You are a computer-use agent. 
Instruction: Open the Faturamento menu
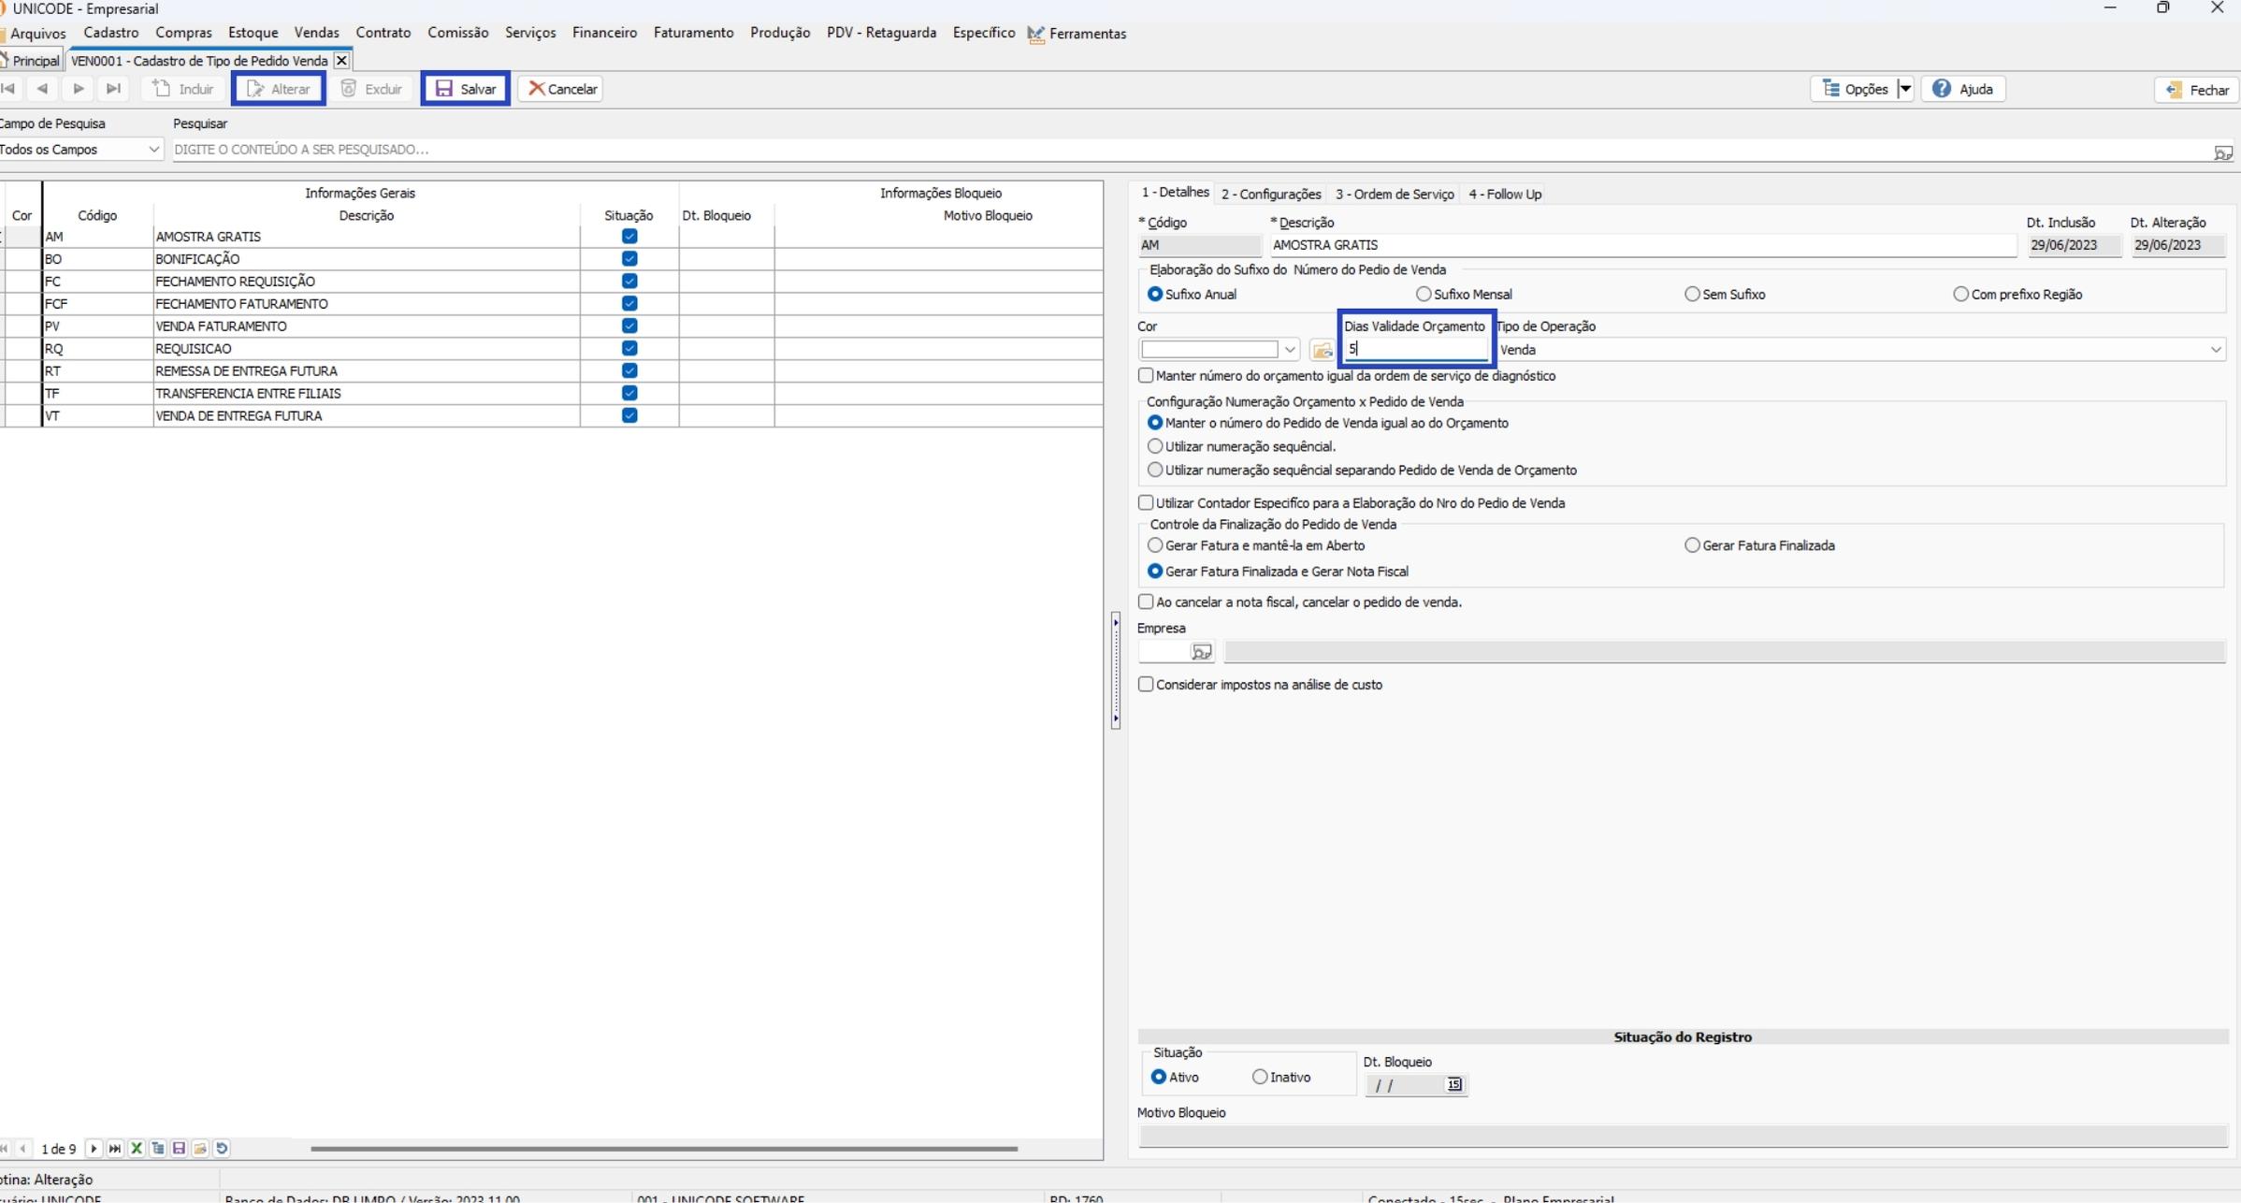(693, 33)
